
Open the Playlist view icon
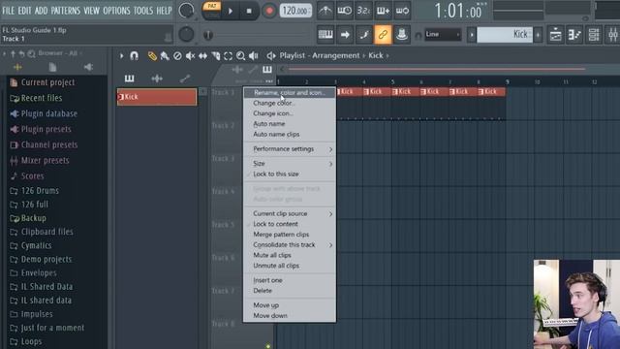coord(555,35)
